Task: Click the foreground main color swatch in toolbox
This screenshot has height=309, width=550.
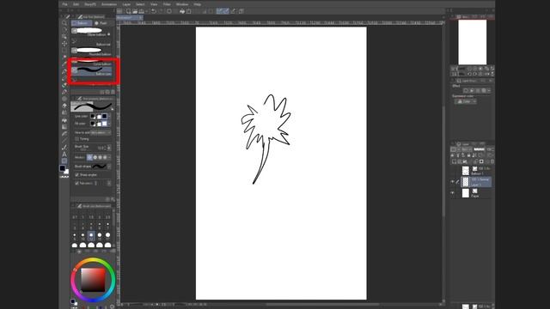Action: (x=63, y=168)
